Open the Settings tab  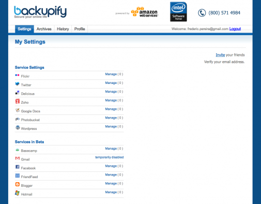tap(24, 29)
